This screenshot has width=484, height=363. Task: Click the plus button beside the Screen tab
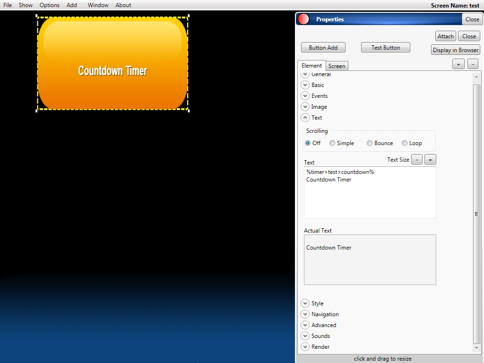[x=458, y=64]
